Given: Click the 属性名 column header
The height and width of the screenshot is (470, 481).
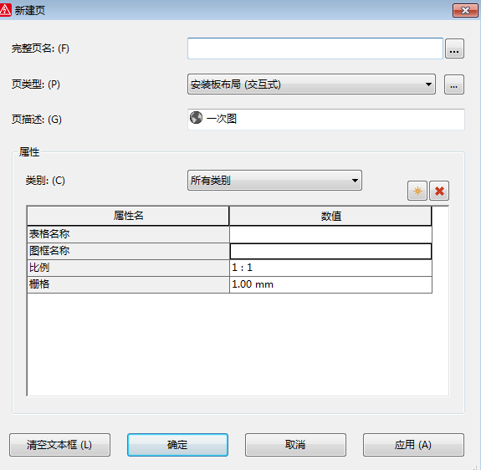Looking at the screenshot, I should [128, 216].
